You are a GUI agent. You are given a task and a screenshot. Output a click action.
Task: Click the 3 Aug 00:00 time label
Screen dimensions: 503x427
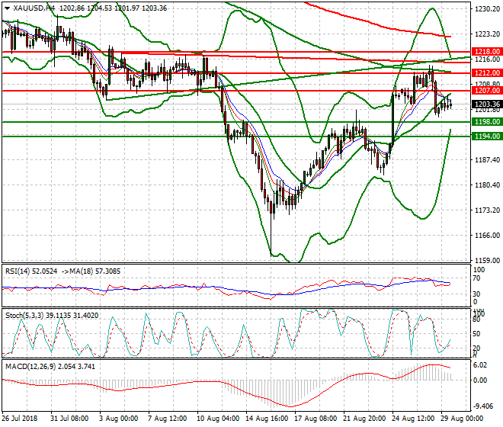click(x=119, y=419)
